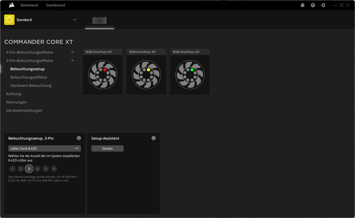Click the RGB-Anschluss #2 header

click(146, 52)
